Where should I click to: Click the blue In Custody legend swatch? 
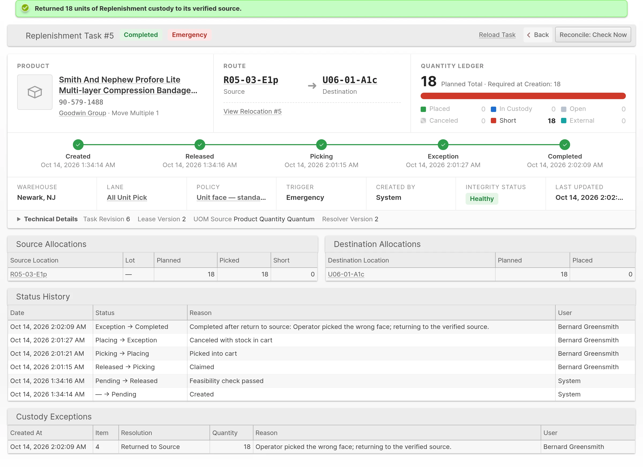[x=493, y=109]
